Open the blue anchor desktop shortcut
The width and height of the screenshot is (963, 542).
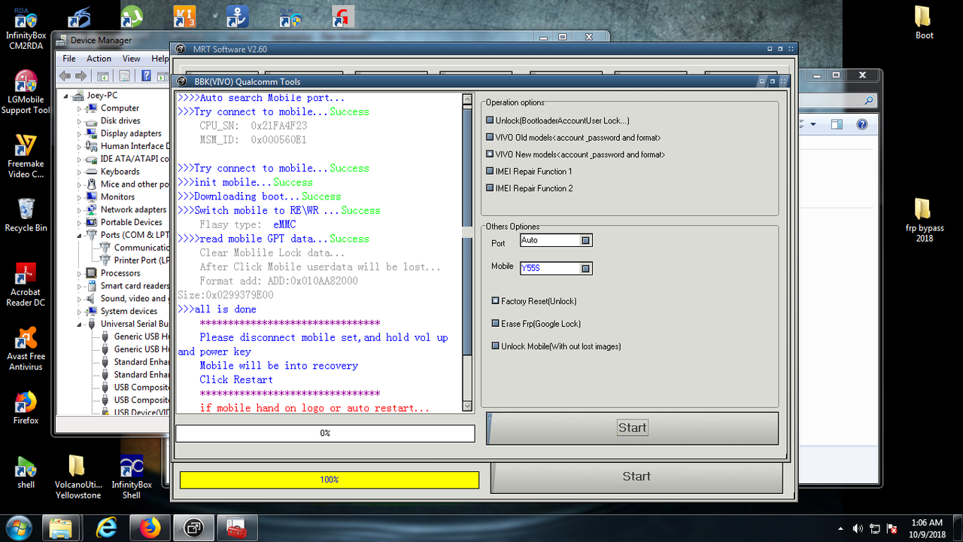click(238, 17)
